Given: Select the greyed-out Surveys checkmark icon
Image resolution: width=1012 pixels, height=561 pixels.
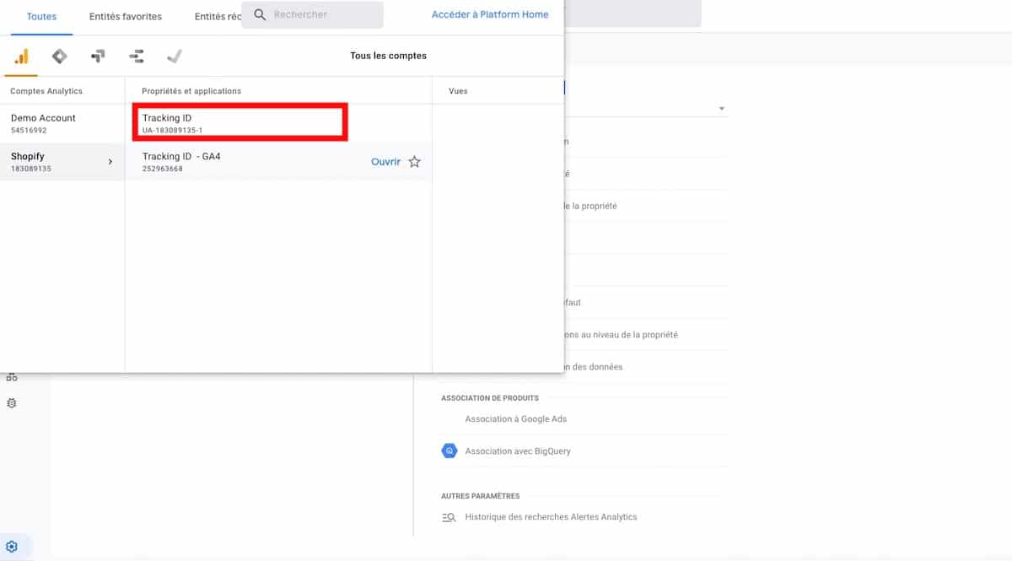Looking at the screenshot, I should tap(175, 57).
